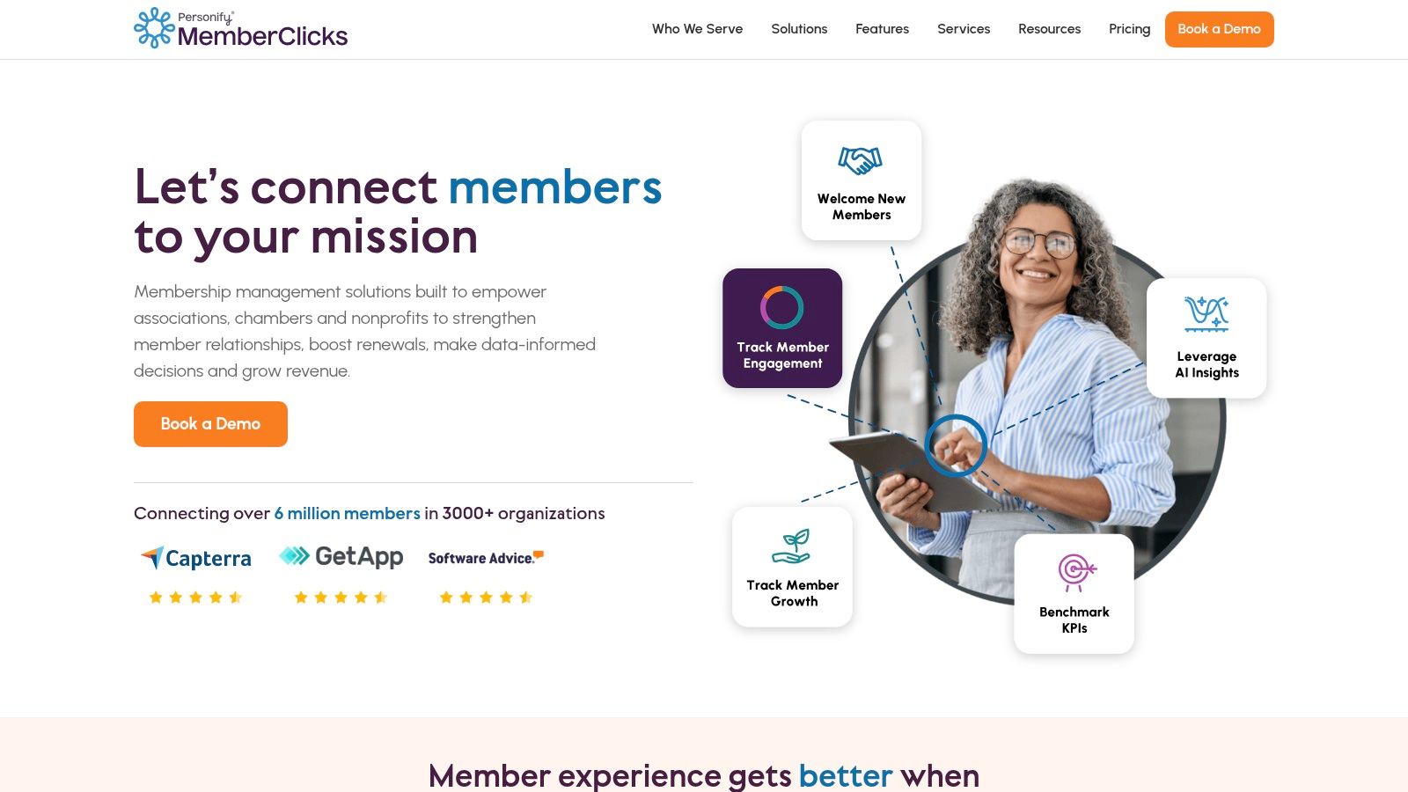Expand the Resources navigation menu
Screen dimensions: 1408x792
pos(1049,29)
